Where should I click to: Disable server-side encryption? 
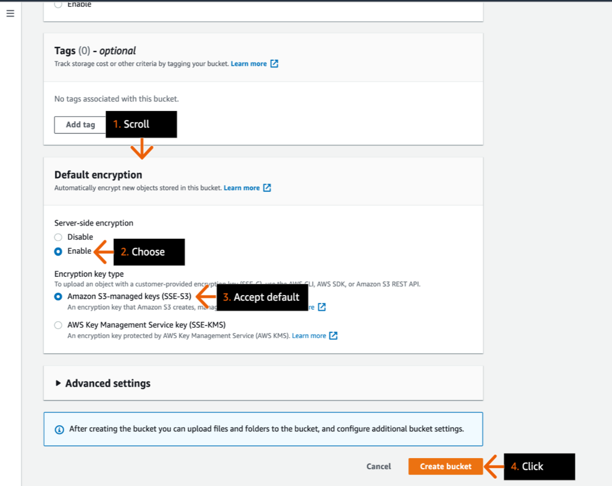(x=58, y=237)
